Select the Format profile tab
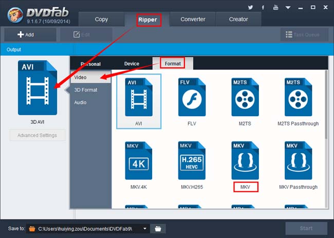The width and height of the screenshot is (334, 238). pos(173,64)
